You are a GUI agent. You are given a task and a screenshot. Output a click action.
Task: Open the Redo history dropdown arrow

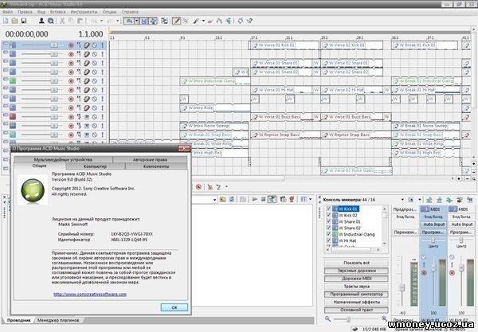(x=117, y=21)
